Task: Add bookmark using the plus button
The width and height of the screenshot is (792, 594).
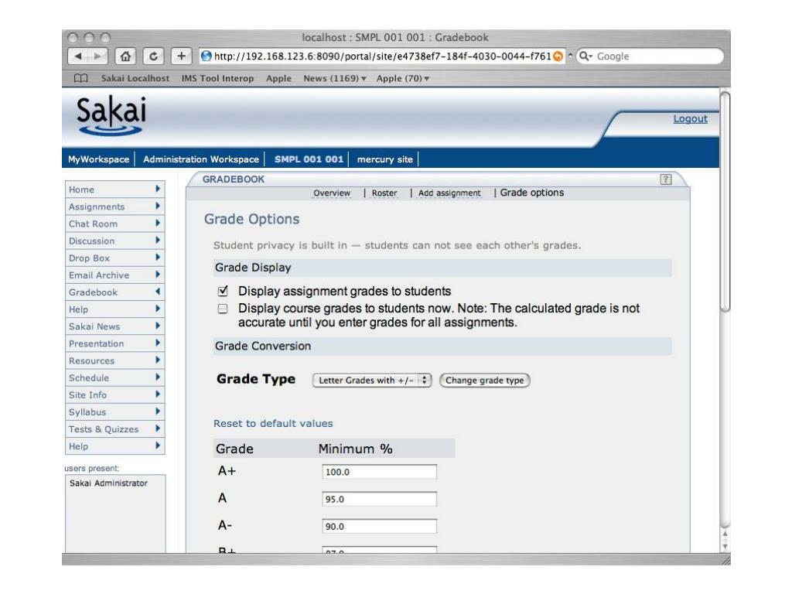Action: click(x=181, y=56)
